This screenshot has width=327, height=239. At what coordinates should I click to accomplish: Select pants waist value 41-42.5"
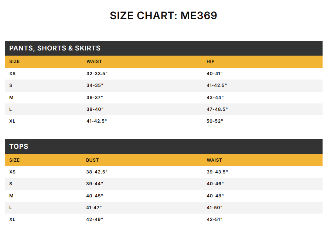pyautogui.click(x=97, y=121)
